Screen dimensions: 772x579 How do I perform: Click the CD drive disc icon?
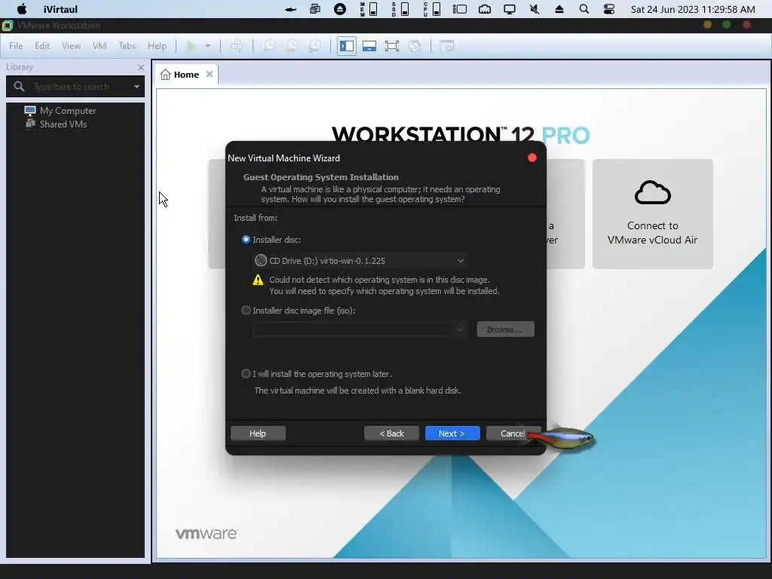tap(261, 260)
